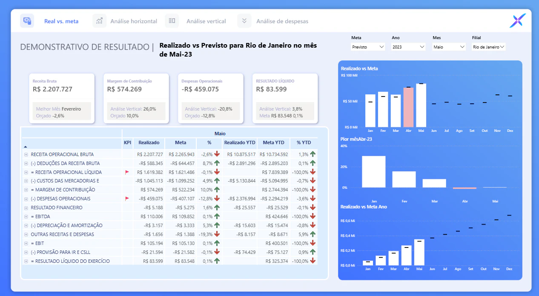539x296 pixels.
Task: Expand the RECEITA OPERACIONAL BRUTA row
Action: coord(26,154)
